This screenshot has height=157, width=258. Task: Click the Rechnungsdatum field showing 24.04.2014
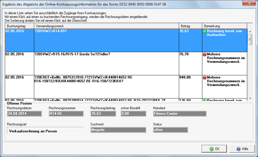click(24, 114)
